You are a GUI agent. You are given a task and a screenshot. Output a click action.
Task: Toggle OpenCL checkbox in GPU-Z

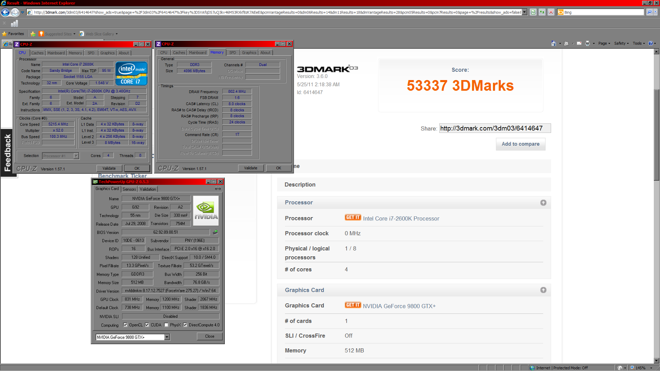click(x=125, y=325)
